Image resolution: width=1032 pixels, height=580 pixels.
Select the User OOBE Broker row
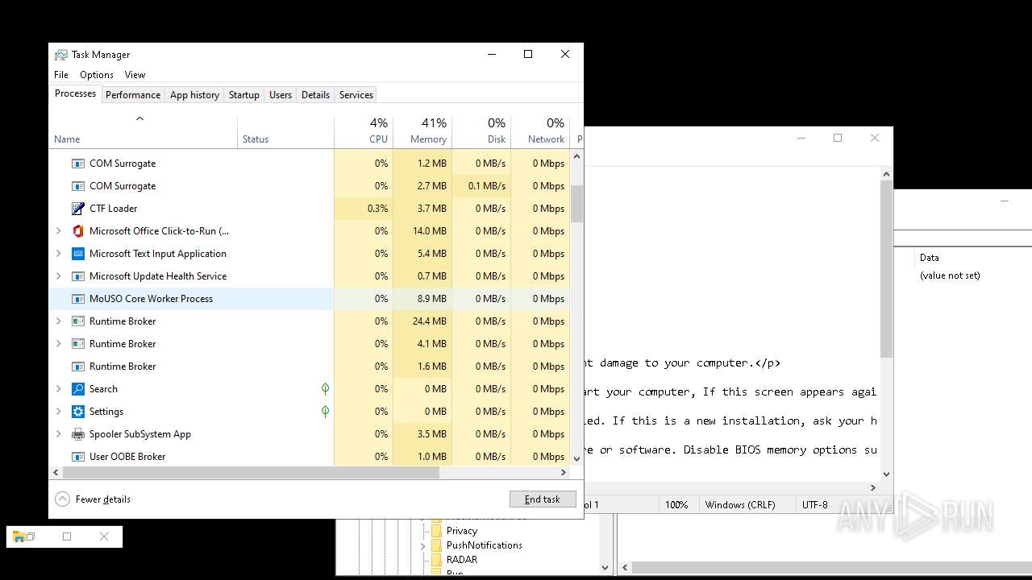(x=310, y=457)
